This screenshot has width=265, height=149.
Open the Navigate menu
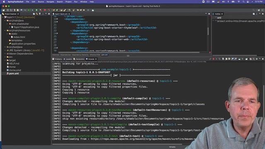(x=50, y=2)
